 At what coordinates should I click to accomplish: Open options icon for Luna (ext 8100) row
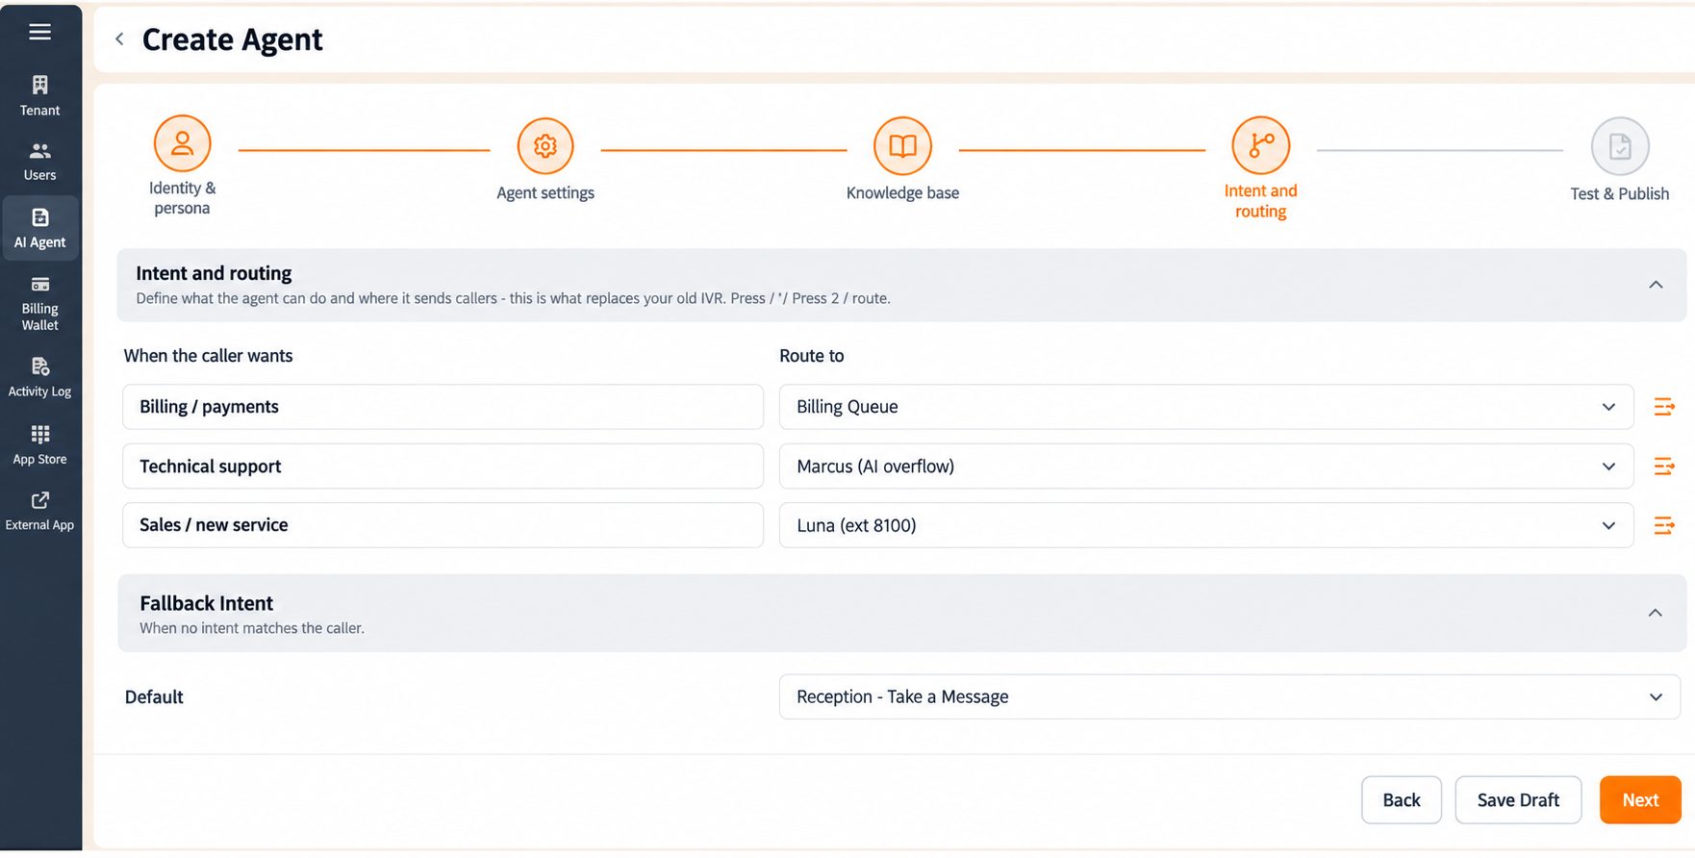pyautogui.click(x=1664, y=525)
